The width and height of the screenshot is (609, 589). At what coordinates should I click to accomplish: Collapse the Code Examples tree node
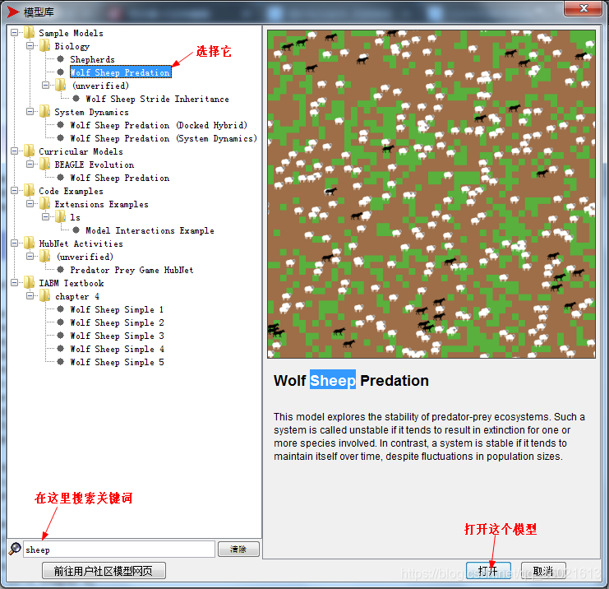click(14, 191)
